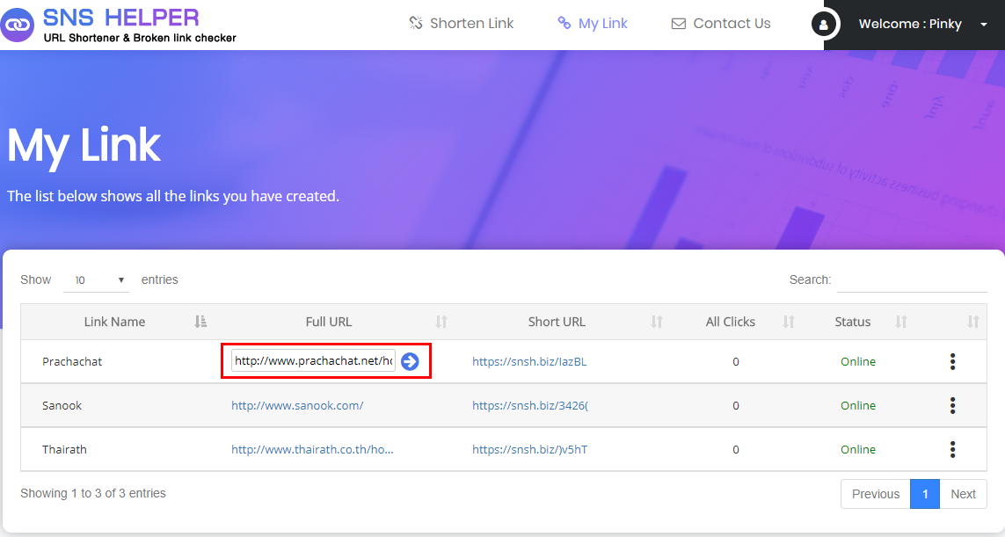
Task: Open the three-dot menu for Thairath row
Action: [952, 449]
